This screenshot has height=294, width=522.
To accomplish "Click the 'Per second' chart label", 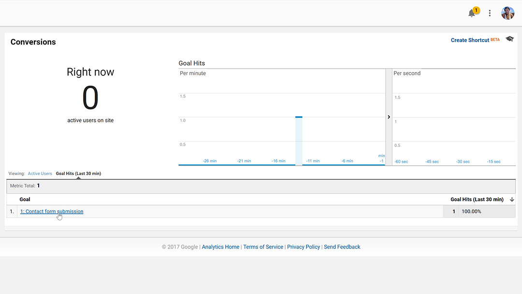I will 407,73.
